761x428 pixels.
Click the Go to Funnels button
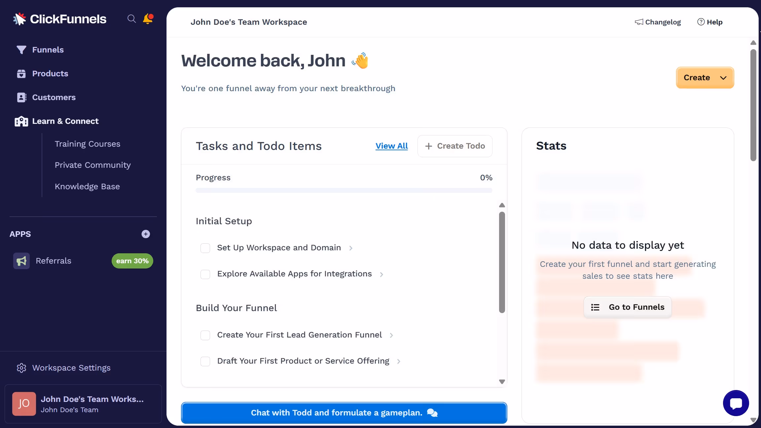click(x=627, y=307)
